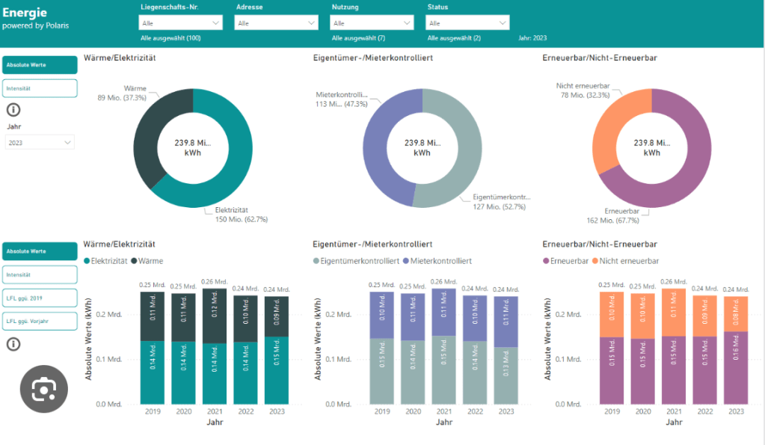Select the lower Absolute Werte tab
The width and height of the screenshot is (765, 445).
[40, 251]
